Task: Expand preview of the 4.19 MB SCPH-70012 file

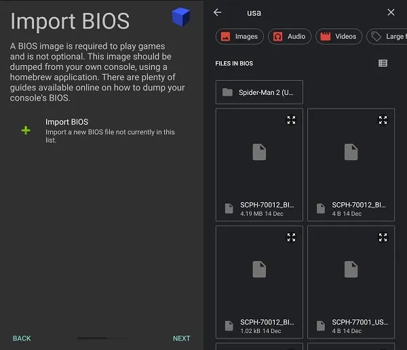Action: point(291,120)
